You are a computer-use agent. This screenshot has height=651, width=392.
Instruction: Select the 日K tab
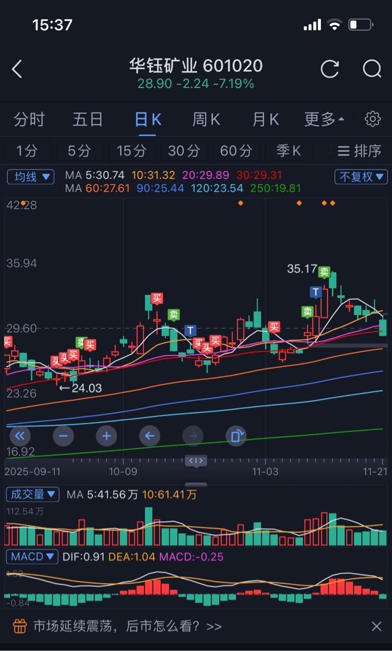[148, 120]
